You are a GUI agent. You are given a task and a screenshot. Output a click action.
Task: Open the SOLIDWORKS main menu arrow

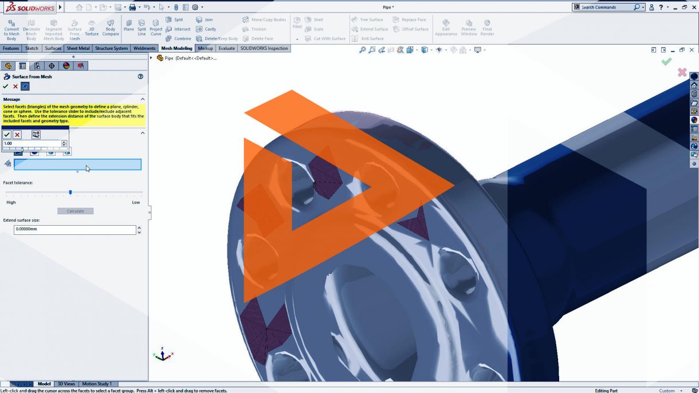pyautogui.click(x=60, y=7)
